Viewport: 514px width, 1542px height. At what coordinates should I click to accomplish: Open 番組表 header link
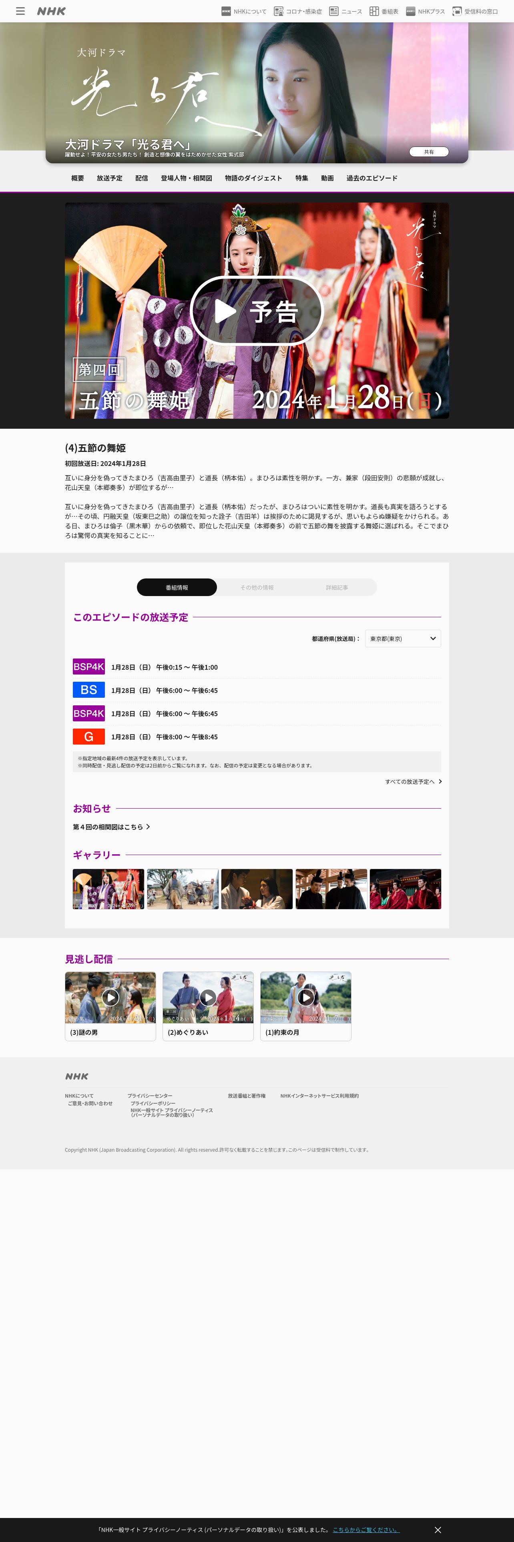(x=384, y=11)
